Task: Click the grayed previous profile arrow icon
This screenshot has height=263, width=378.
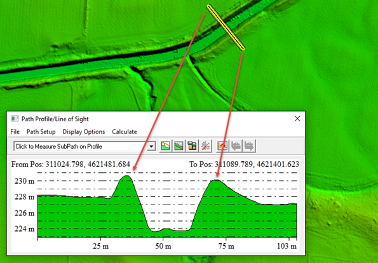Action: click(236, 146)
